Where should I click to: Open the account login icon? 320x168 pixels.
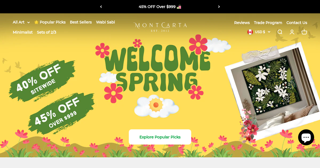(x=292, y=32)
